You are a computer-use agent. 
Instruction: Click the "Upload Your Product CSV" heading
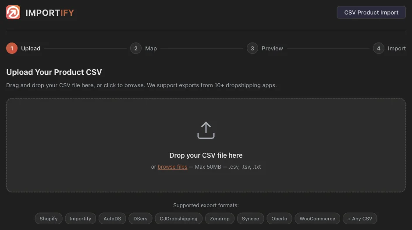[x=54, y=72]
